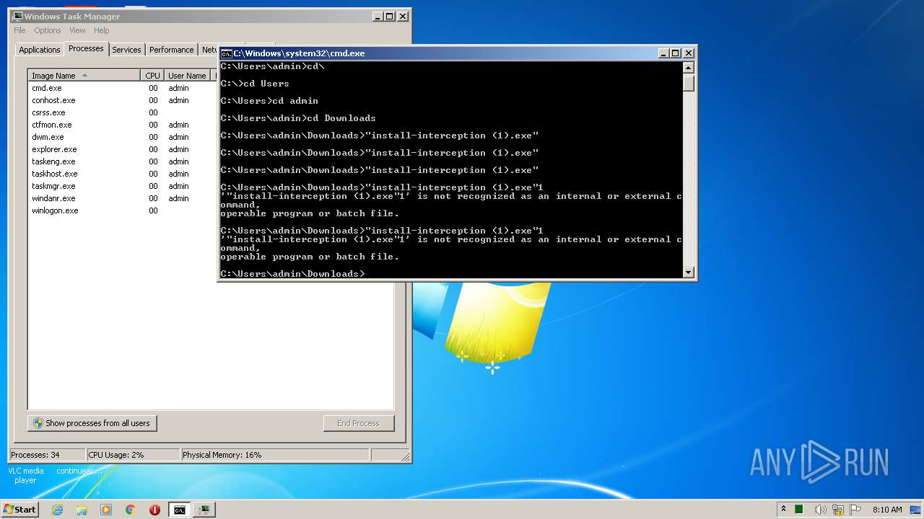Image resolution: width=924 pixels, height=519 pixels.
Task: Open the File menu in Task Manager
Action: coord(19,30)
